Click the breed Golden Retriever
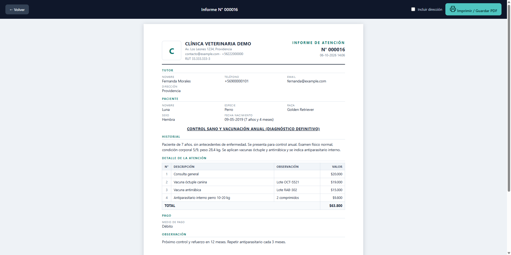This screenshot has width=511, height=255. [x=300, y=110]
